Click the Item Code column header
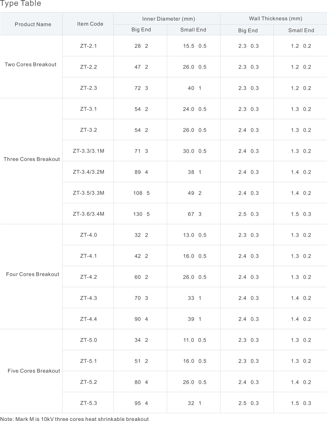This screenshot has width=327, height=421. point(90,24)
